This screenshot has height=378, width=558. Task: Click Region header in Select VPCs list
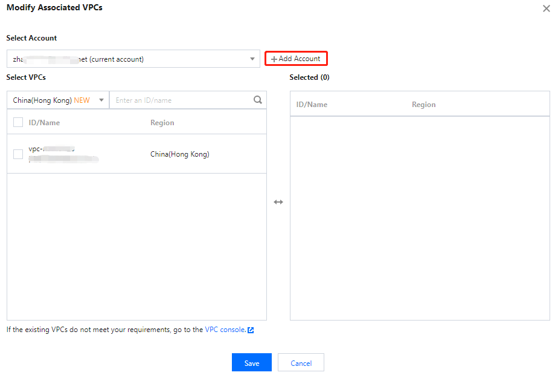coord(162,123)
